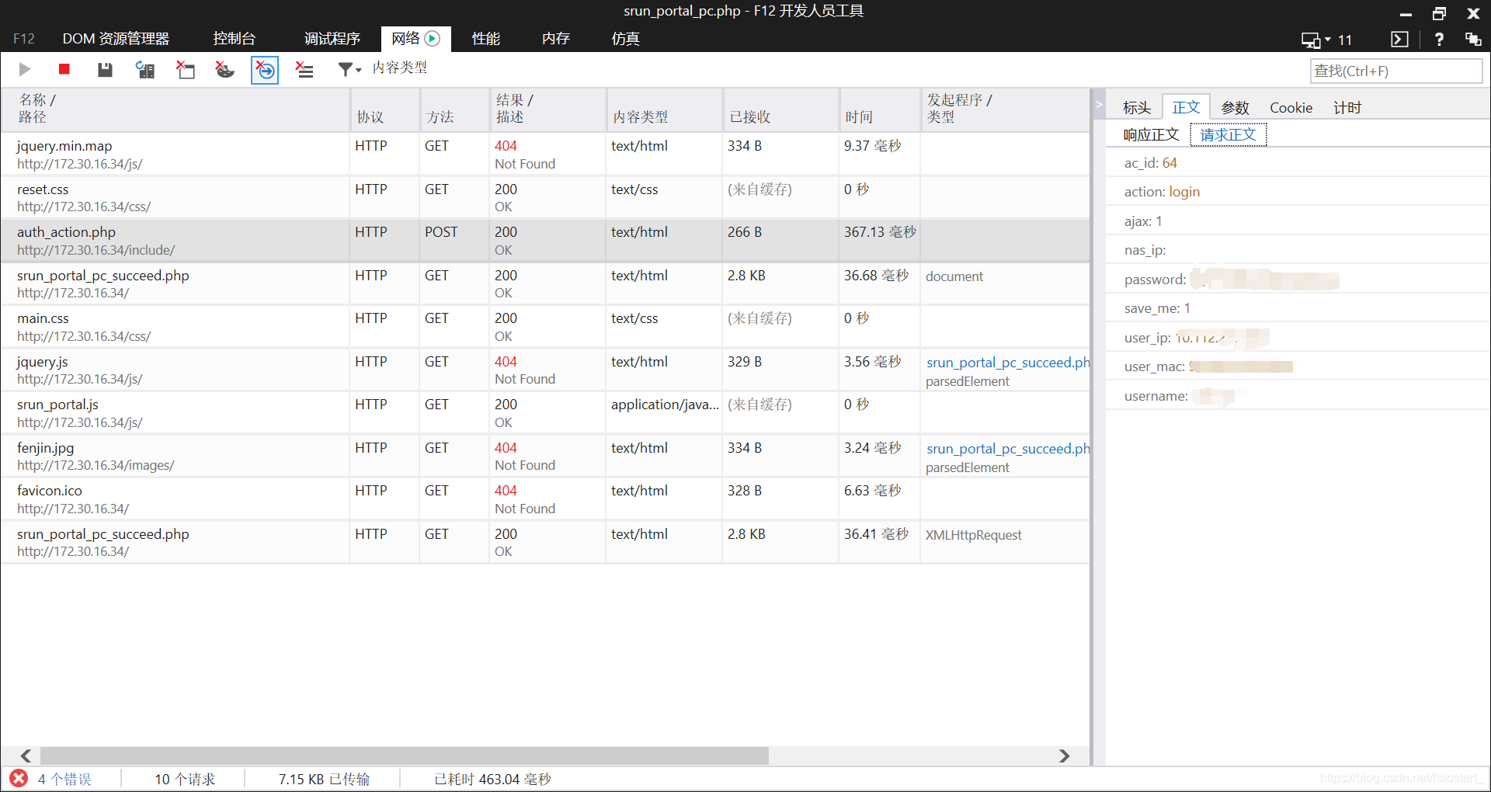Switch to DOM 资源管理器 tab
The width and height of the screenshot is (1491, 792).
tap(116, 39)
